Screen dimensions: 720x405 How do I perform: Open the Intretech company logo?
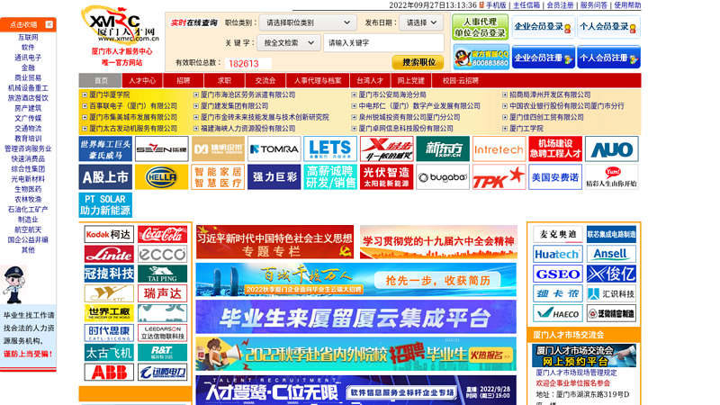point(499,149)
